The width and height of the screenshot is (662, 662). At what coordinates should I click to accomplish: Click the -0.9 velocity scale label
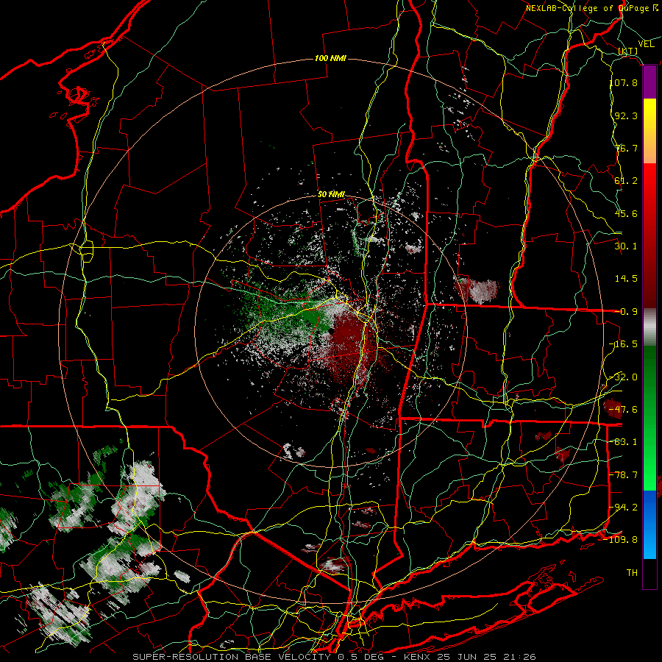coord(626,311)
